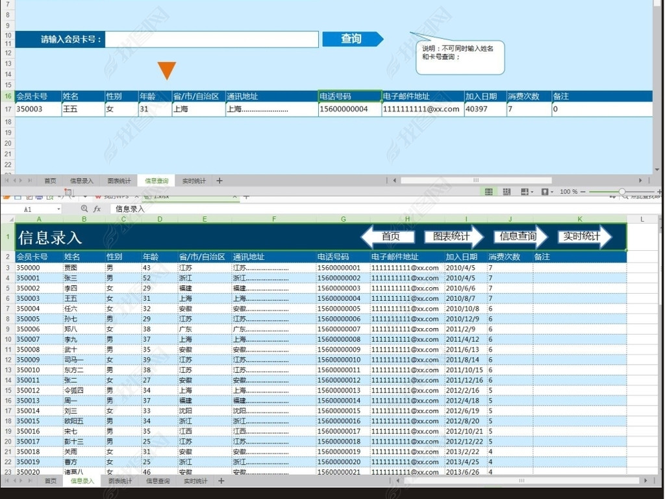Add a new sheet with the bottom plus icon

coord(221,481)
